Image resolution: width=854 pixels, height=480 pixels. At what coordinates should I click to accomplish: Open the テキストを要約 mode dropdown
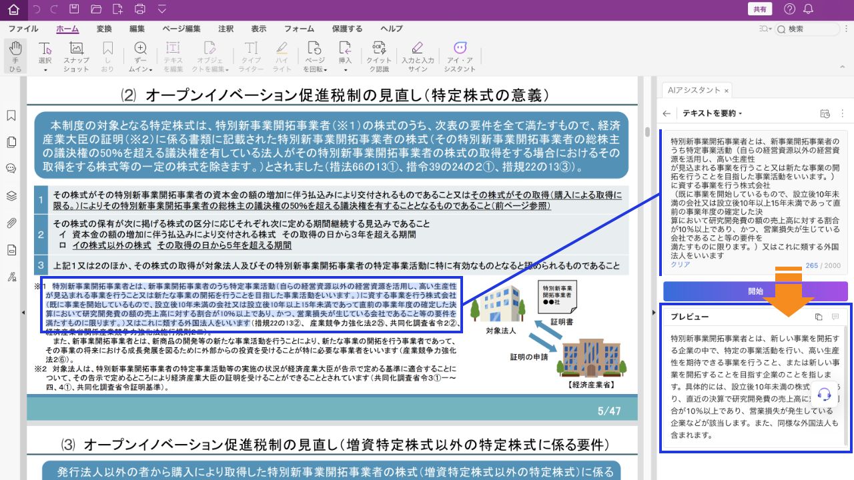pos(712,113)
